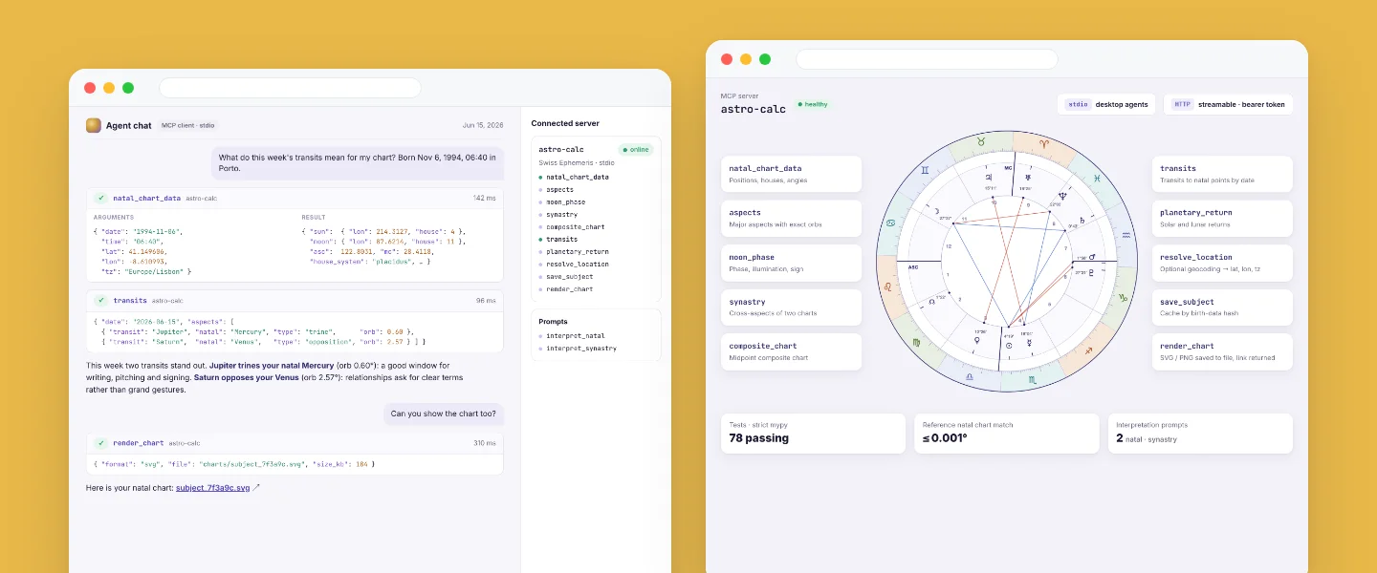This screenshot has height=573, width=1377.
Task: Open the resolve_location card in the astro-calc window
Action: [x=1222, y=263]
